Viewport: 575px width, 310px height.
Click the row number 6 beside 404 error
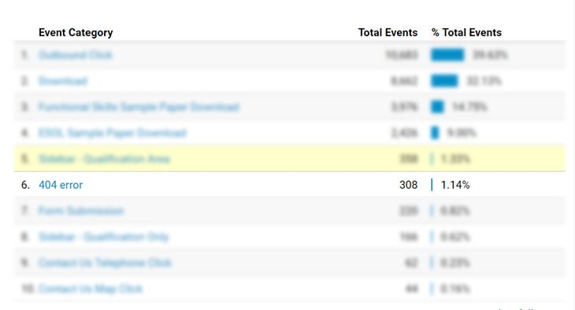point(25,185)
